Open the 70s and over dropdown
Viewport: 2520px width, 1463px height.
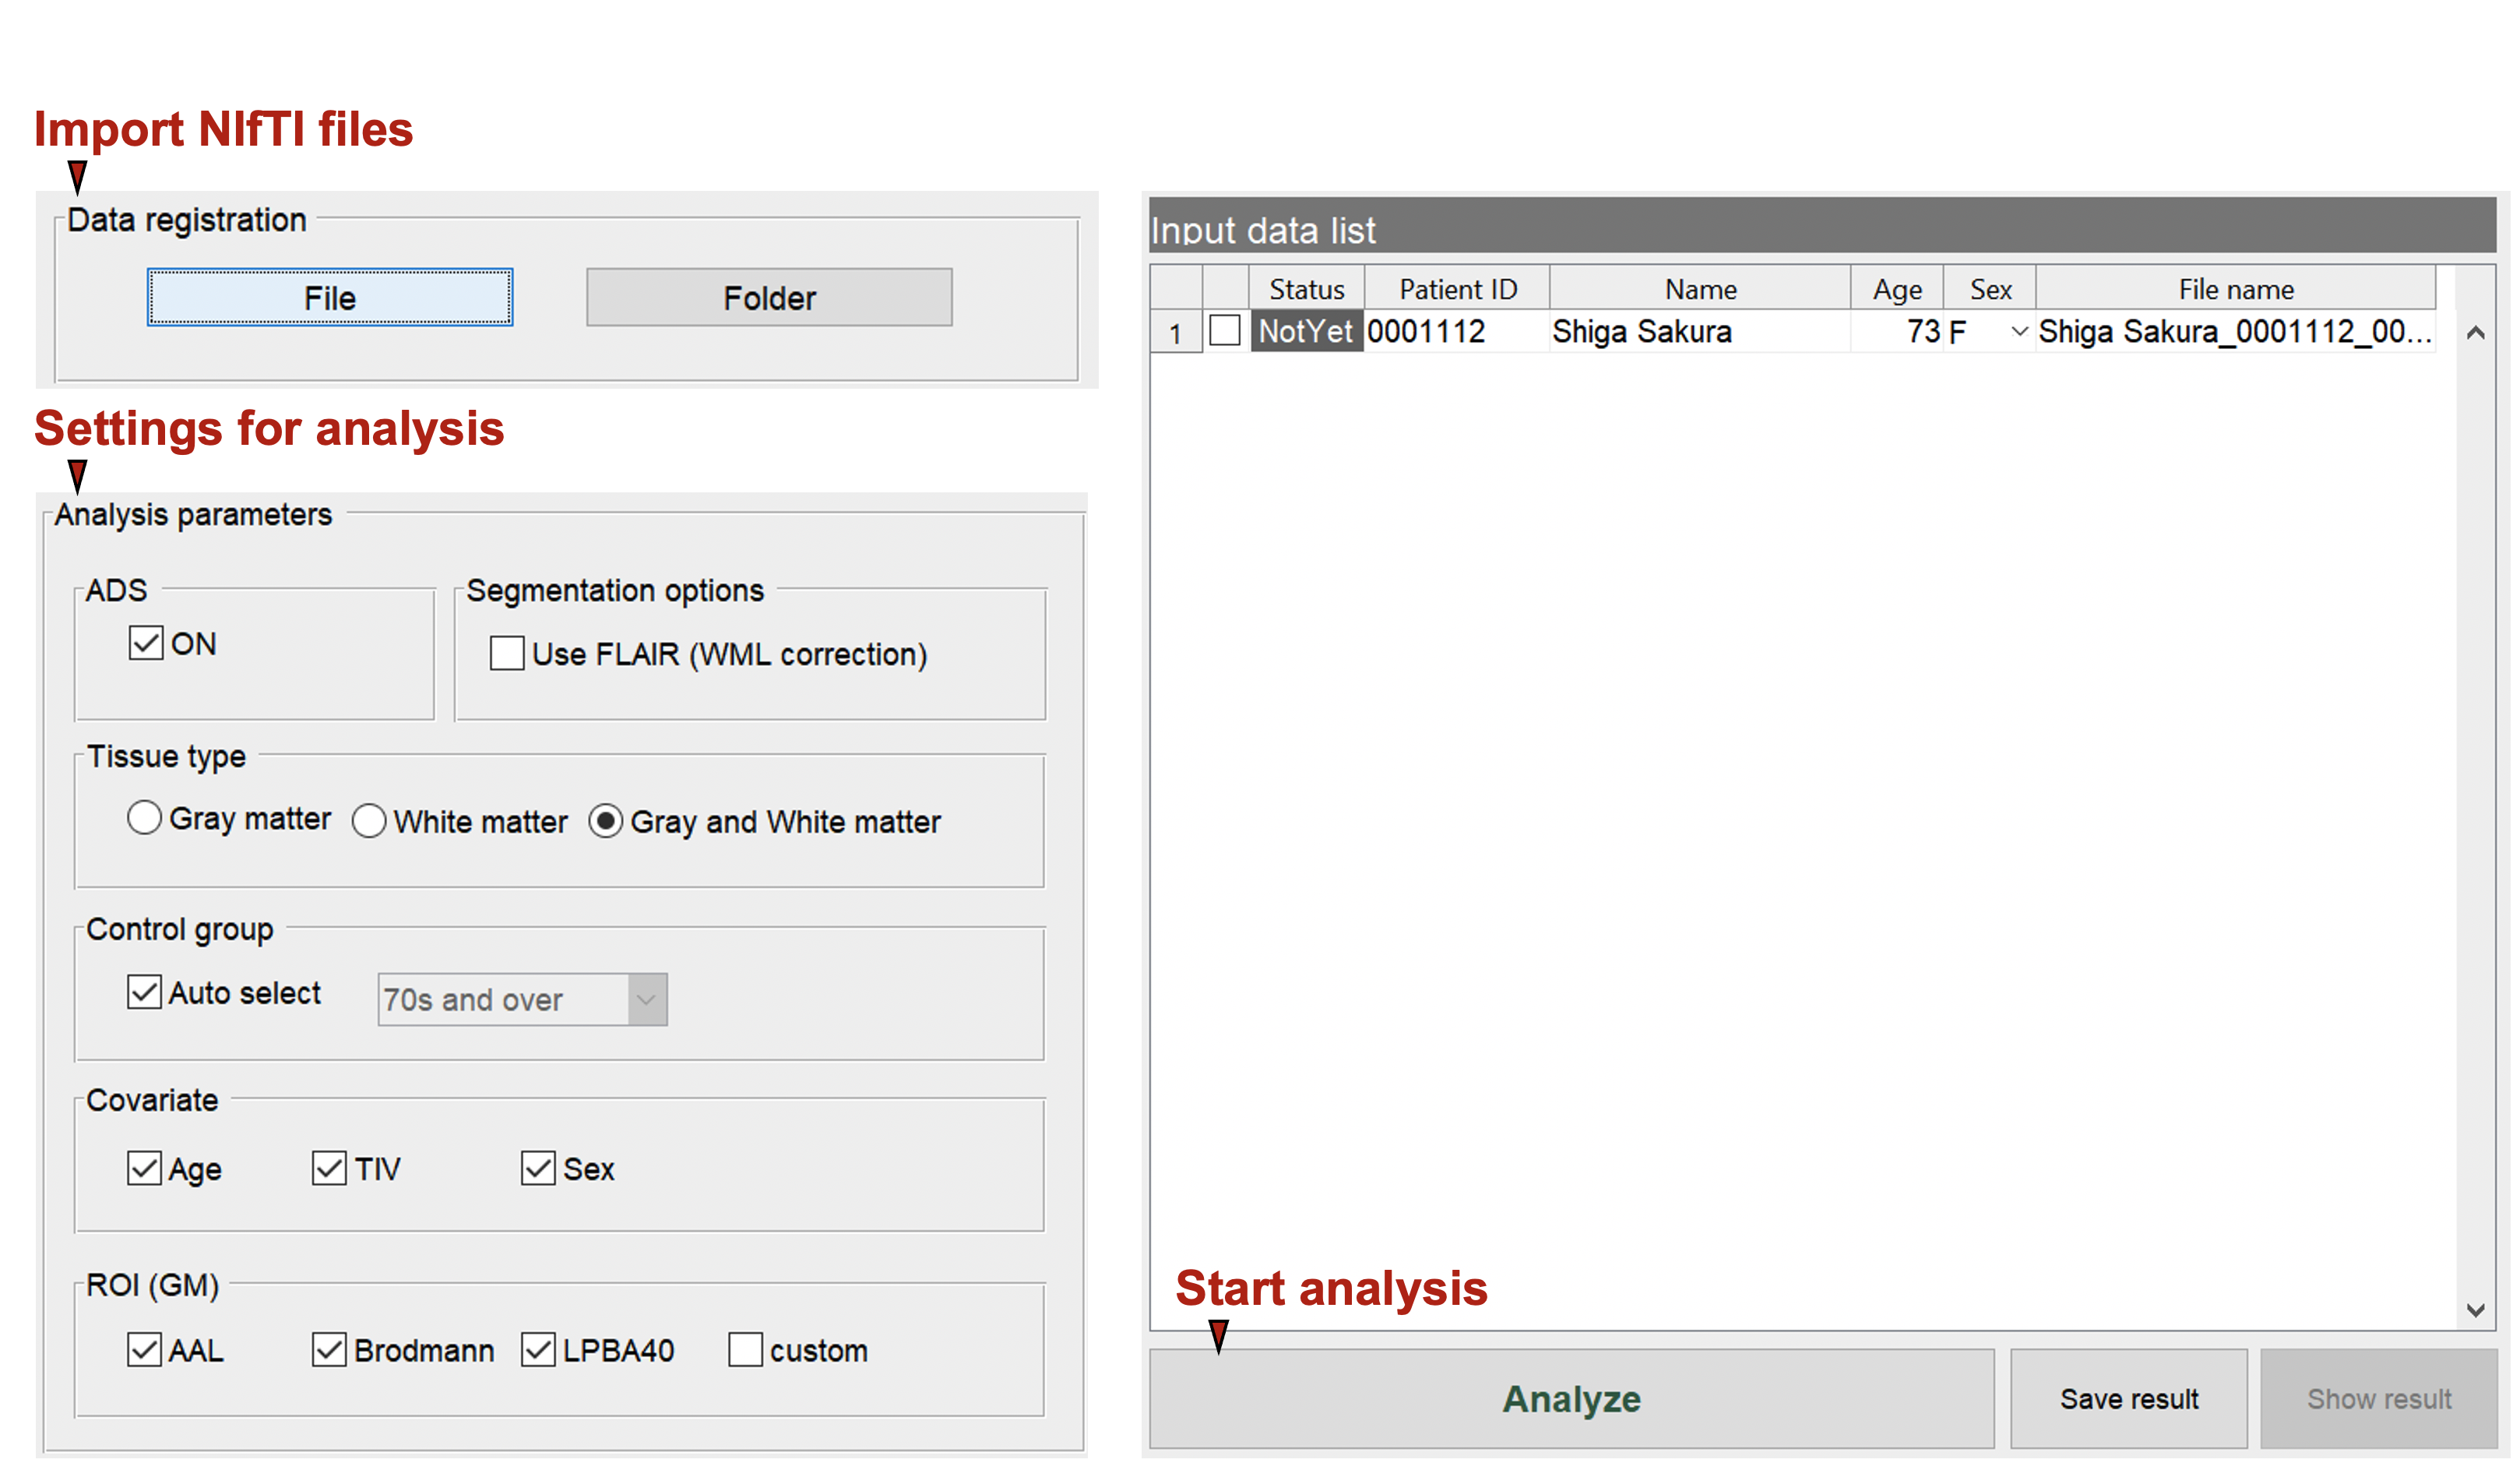(646, 999)
